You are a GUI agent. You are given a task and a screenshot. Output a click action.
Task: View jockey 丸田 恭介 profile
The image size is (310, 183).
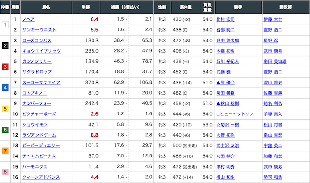tap(225, 156)
